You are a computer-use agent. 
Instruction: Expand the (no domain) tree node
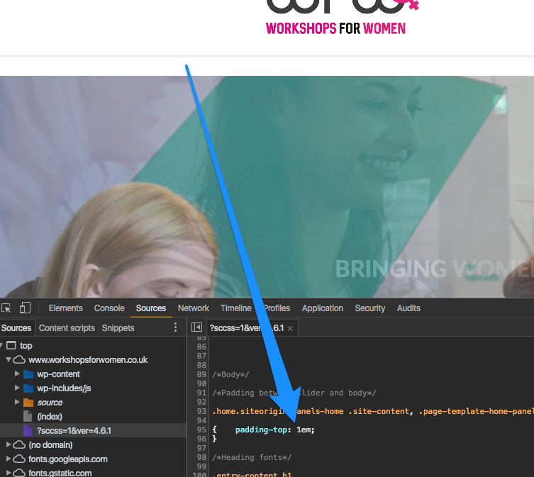9,445
